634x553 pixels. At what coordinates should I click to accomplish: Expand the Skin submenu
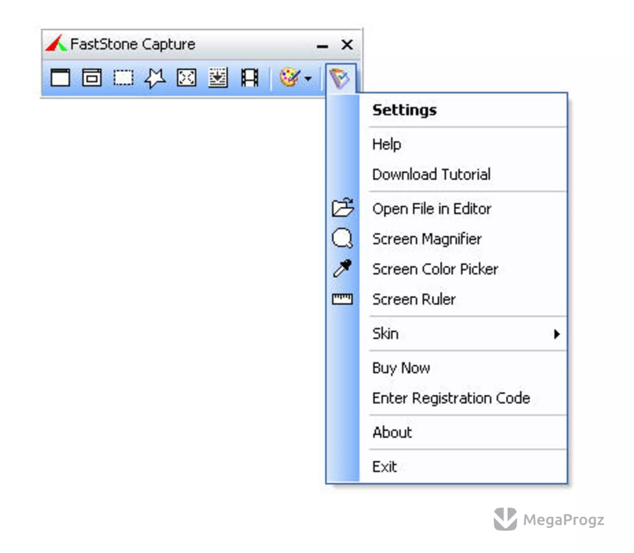point(463,334)
